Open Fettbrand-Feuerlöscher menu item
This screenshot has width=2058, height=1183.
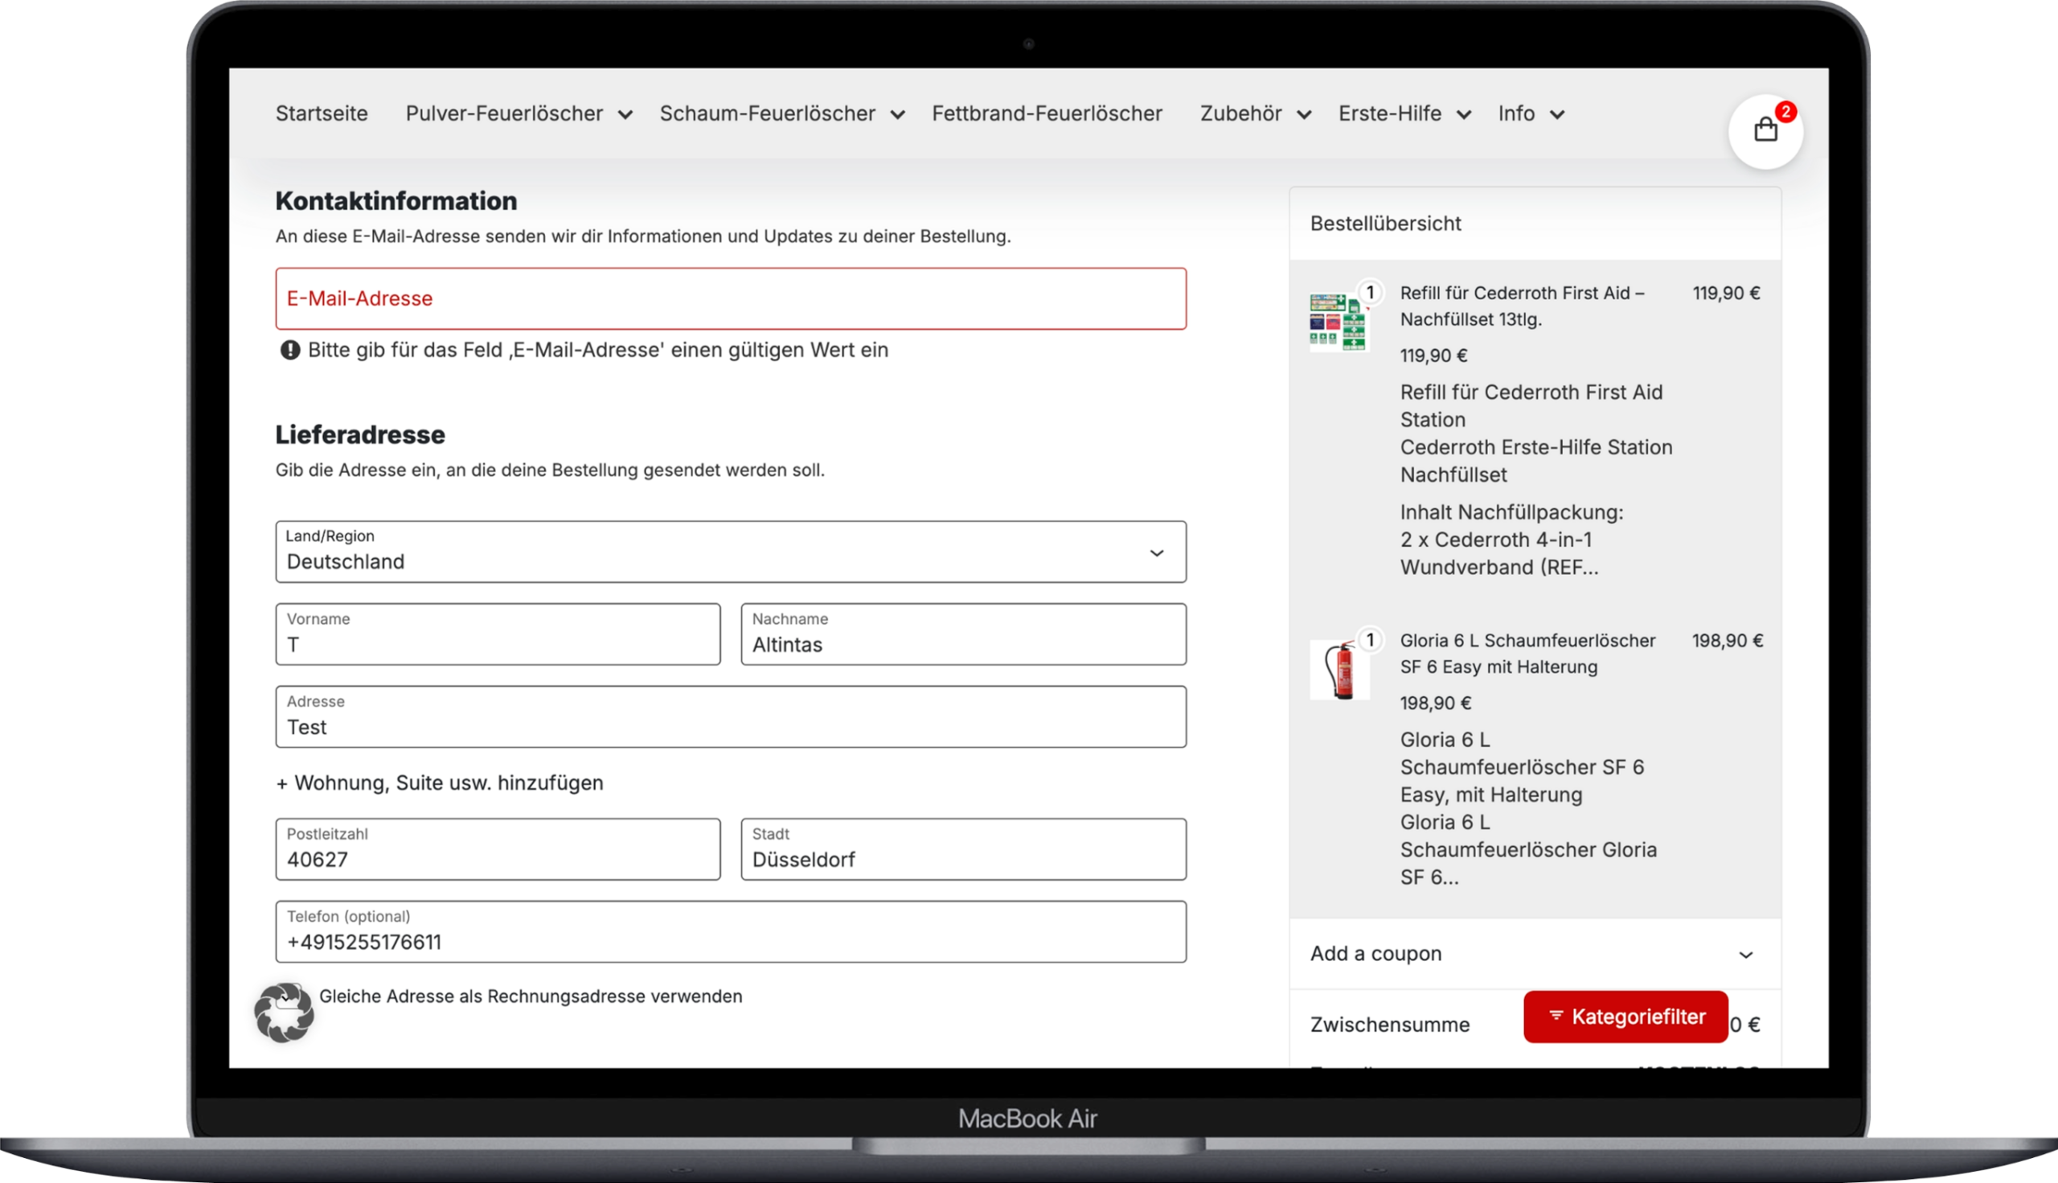point(1047,113)
